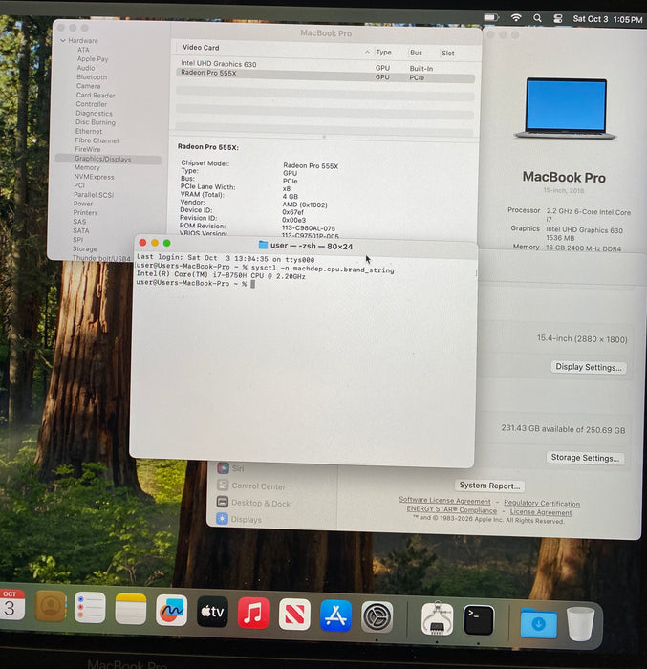Select Disc Burning in the Hardware list
Image resolution: width=647 pixels, height=669 pixels.
tap(96, 122)
